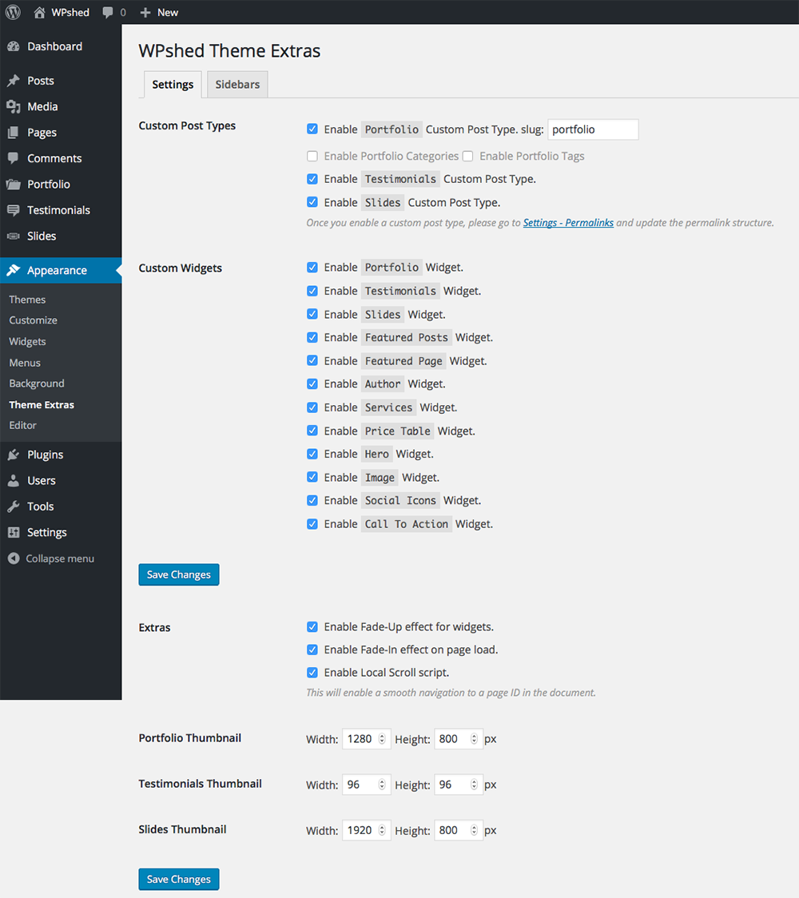The image size is (799, 898).
Task: Open Editor submenu item
Action: (23, 425)
